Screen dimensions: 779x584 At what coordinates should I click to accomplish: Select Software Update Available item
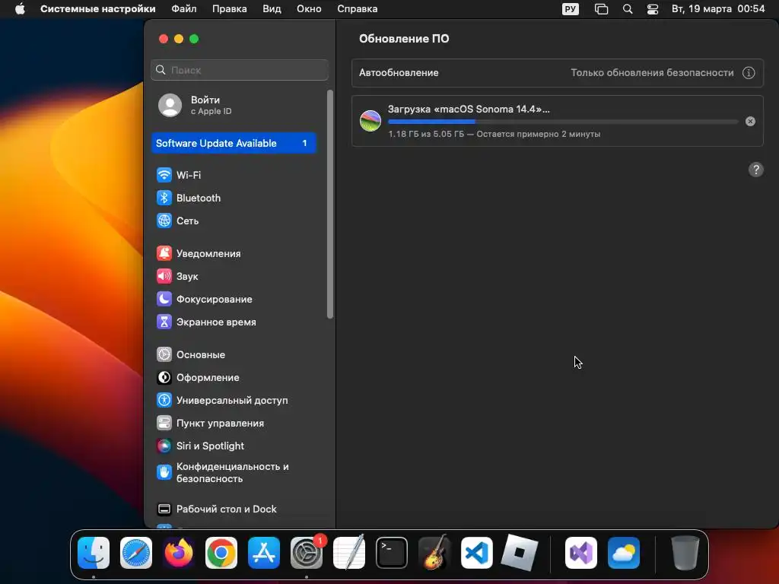[234, 143]
